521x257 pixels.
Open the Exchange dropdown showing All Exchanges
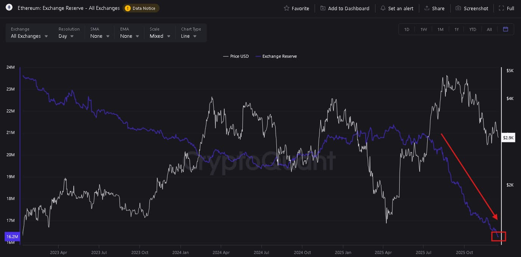tap(29, 36)
